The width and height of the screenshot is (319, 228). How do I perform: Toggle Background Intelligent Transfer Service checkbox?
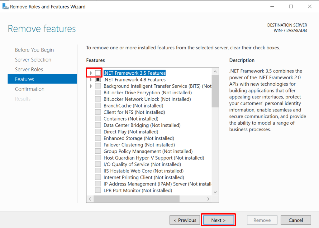(98, 86)
